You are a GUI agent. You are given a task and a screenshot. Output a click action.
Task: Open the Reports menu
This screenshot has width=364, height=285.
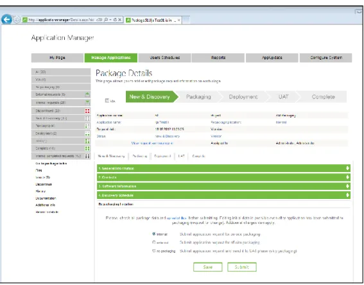(218, 58)
